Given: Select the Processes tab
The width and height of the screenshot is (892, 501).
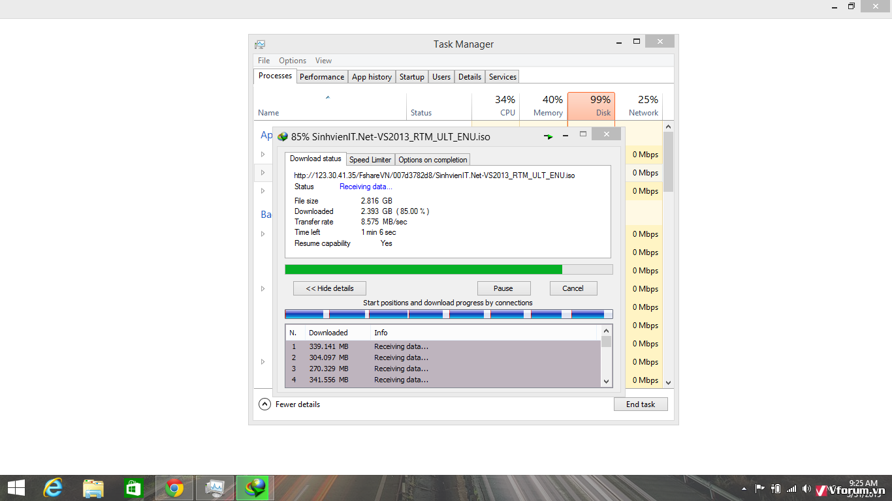Looking at the screenshot, I should (x=275, y=76).
